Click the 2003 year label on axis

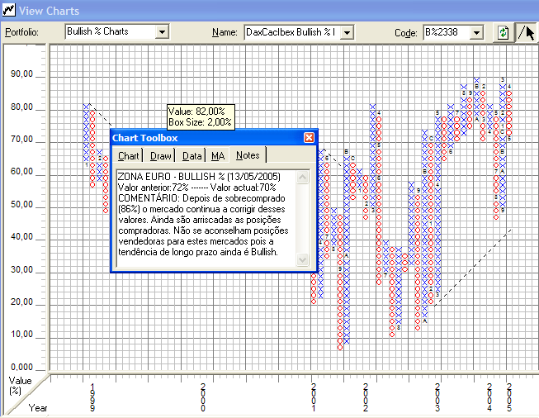tap(437, 397)
